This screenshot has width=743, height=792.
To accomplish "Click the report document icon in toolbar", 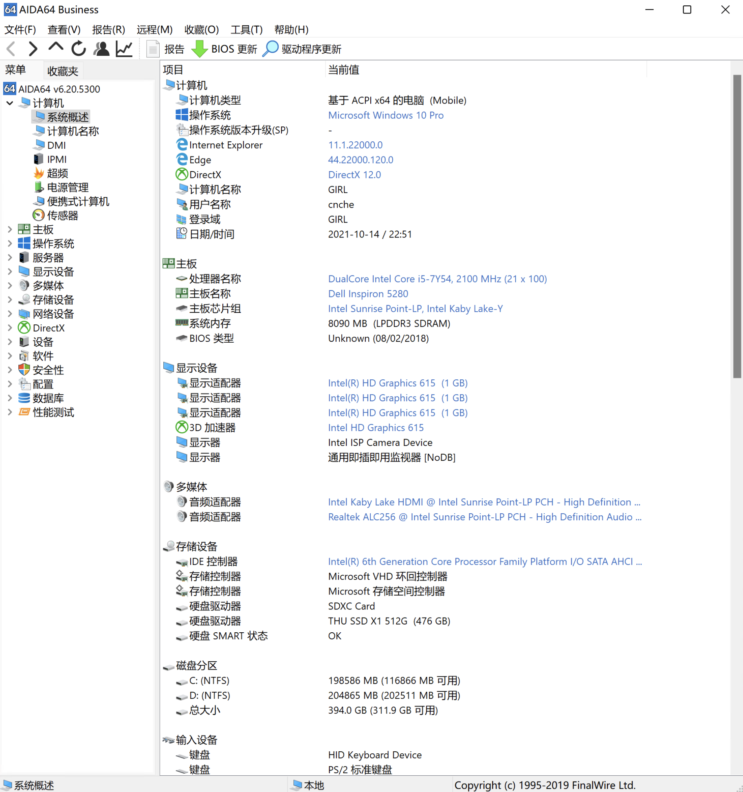I will (153, 49).
